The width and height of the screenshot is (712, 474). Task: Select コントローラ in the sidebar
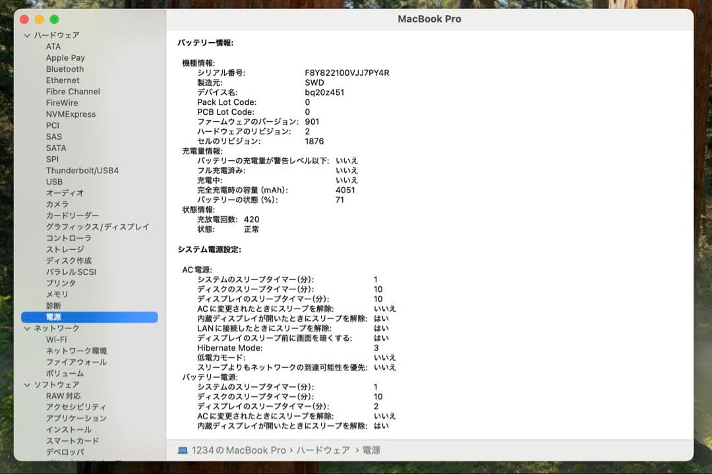pos(69,239)
